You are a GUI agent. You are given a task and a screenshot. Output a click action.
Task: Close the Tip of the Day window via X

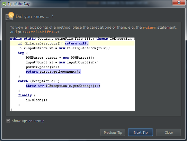179,2
